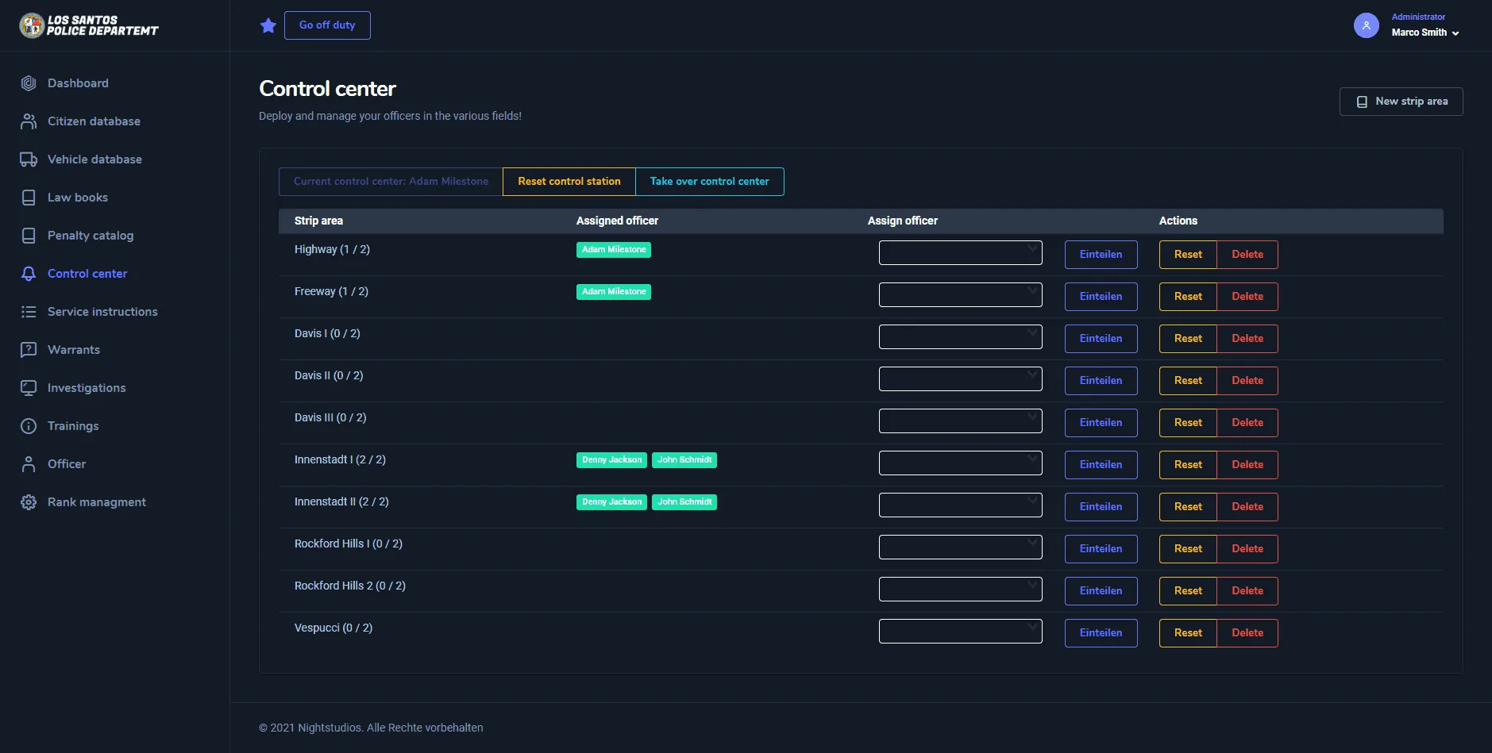Click the Trainings info circle icon
This screenshot has width=1492, height=753.
point(29,426)
